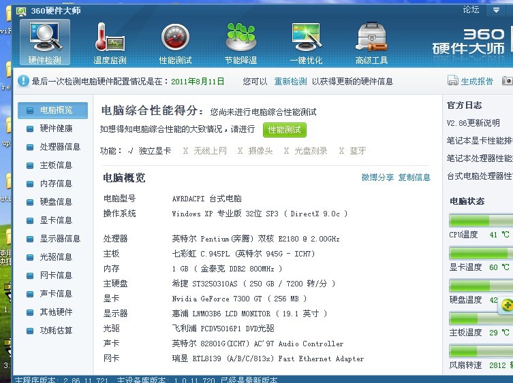This screenshot has height=383, width=513.
Task: Click the 生成报告 link text
Action: point(477,81)
